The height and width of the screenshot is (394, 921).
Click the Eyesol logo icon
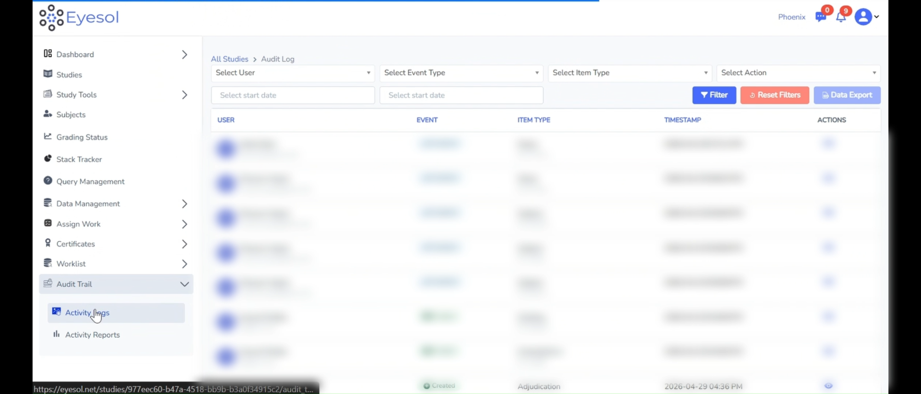pos(51,18)
